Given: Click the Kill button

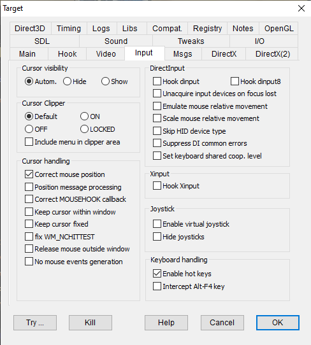Looking at the screenshot, I should tap(90, 323).
